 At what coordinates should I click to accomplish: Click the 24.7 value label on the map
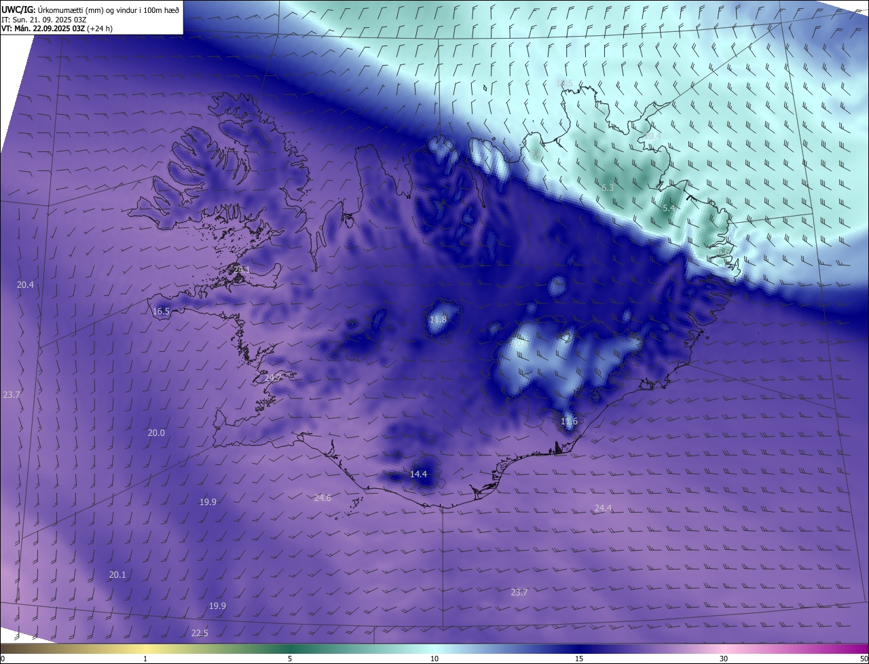coord(273,377)
